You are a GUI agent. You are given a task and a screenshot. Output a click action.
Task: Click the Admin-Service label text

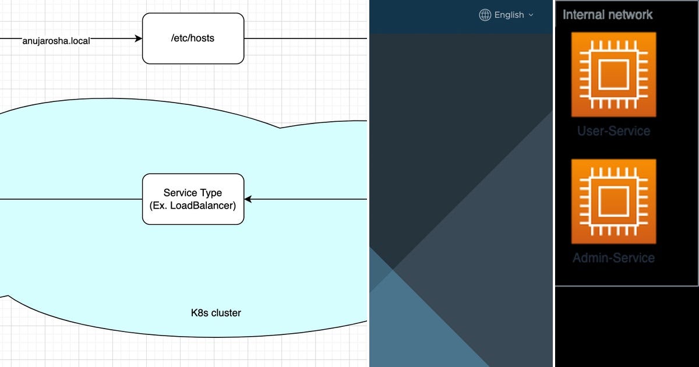(x=613, y=257)
